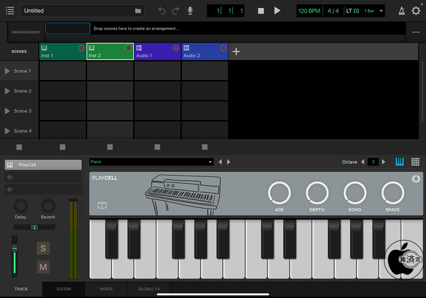Screen dimensions: 426x298
Task: Switch to pad grid view
Action: tap(415, 162)
